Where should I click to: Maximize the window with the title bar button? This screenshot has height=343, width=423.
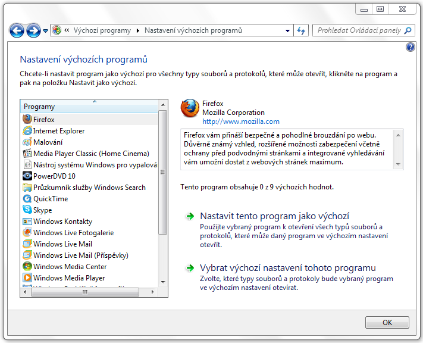tap(380, 9)
